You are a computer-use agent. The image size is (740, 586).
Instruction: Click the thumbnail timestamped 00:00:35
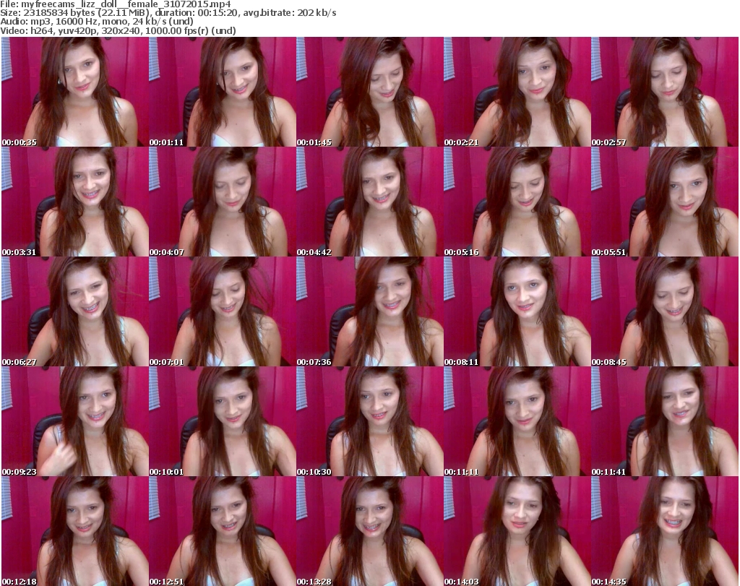(74, 92)
